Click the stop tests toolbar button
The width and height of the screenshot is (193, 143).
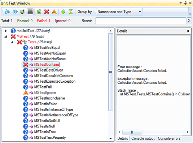point(30,12)
